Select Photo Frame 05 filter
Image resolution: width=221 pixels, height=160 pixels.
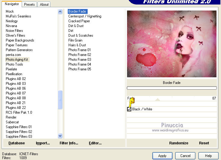point(79,69)
